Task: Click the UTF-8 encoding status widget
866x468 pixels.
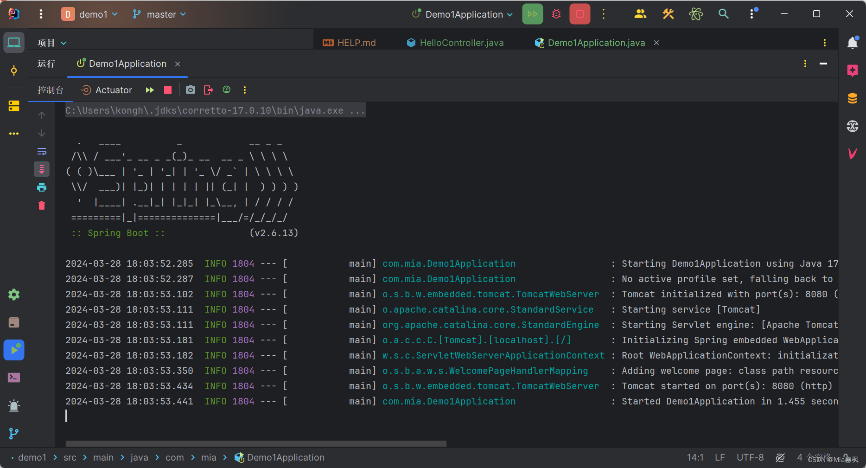Action: [x=750, y=457]
